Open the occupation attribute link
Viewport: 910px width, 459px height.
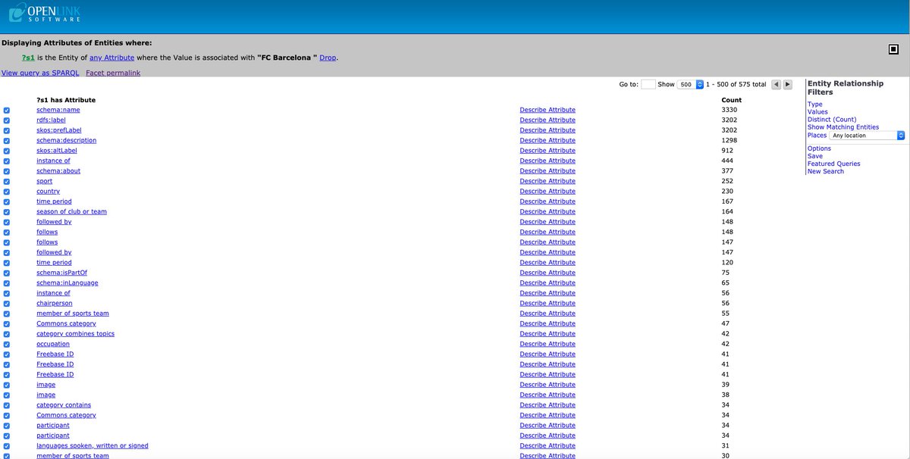53,344
